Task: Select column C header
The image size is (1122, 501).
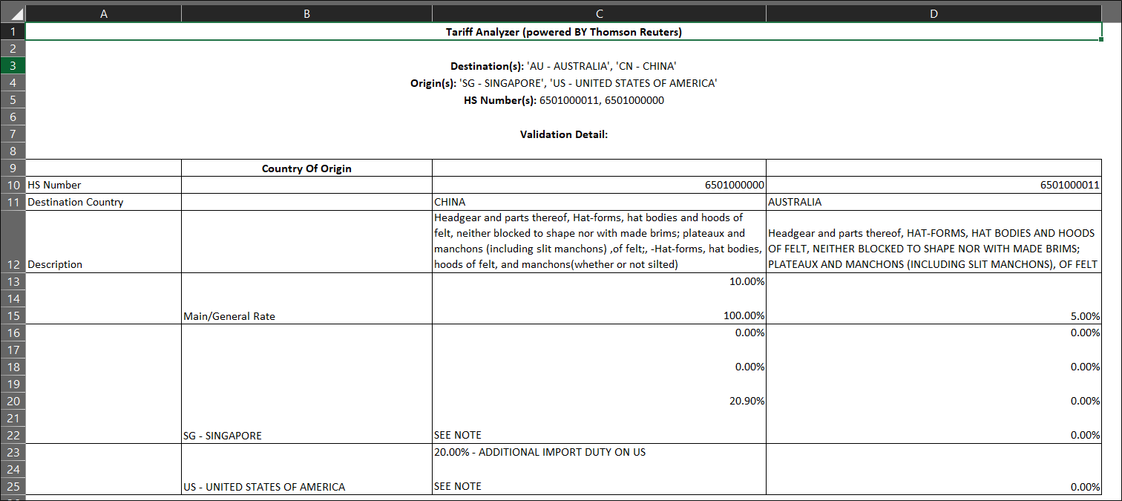Action: click(599, 13)
